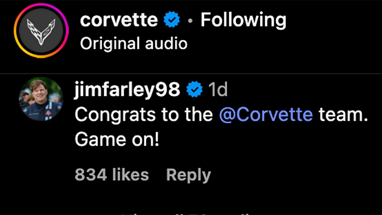Open the Original audio page
The image size is (382, 215).
(133, 43)
